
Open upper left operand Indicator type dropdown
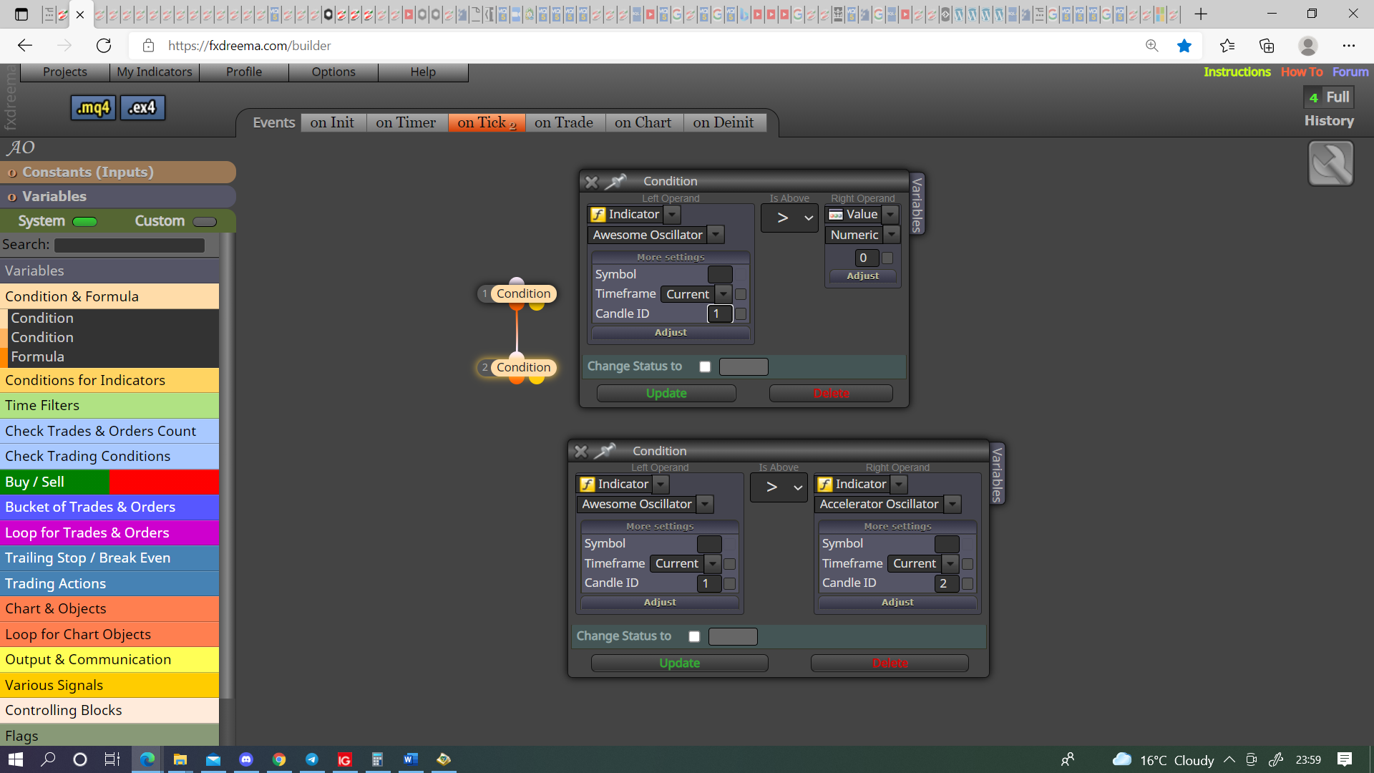point(672,214)
